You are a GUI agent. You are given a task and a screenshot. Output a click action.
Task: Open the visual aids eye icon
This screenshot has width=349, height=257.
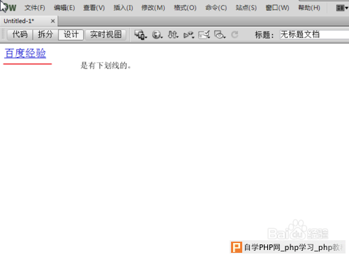(220, 35)
